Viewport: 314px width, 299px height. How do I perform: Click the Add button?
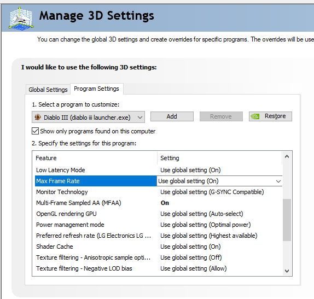coord(172,116)
